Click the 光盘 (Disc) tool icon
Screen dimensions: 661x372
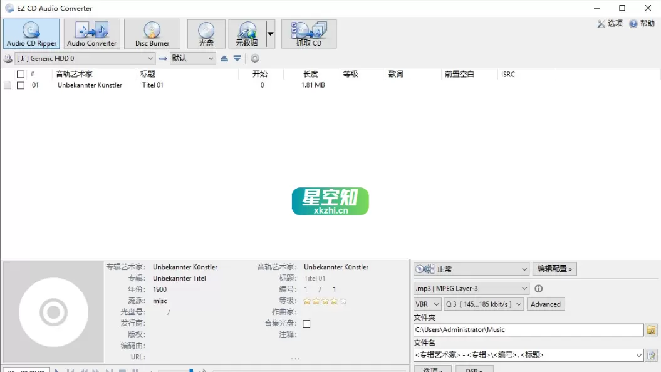206,33
